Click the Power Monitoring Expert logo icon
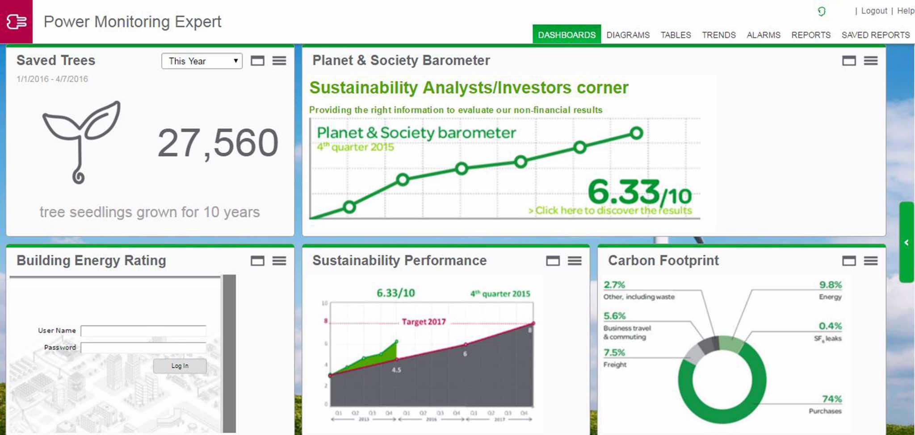 16,21
